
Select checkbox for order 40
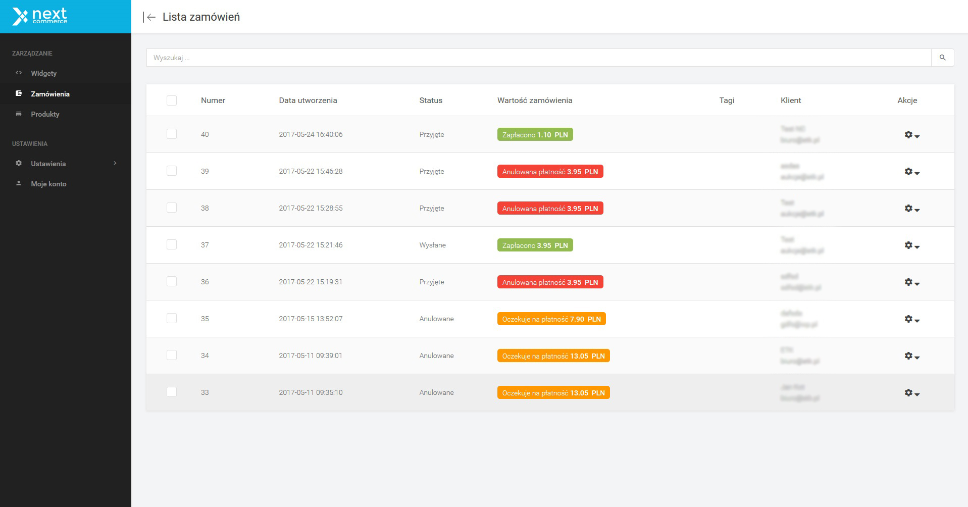(x=172, y=134)
